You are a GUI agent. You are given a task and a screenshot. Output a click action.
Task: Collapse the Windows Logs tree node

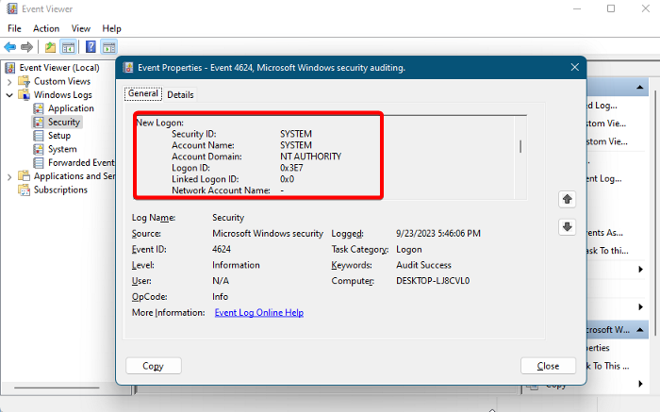pyautogui.click(x=9, y=95)
